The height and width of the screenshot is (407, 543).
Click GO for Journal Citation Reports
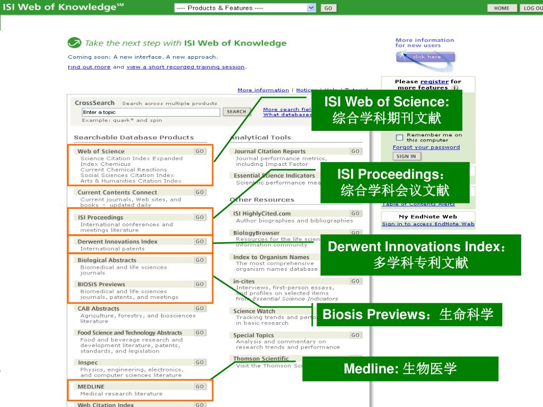pos(356,151)
